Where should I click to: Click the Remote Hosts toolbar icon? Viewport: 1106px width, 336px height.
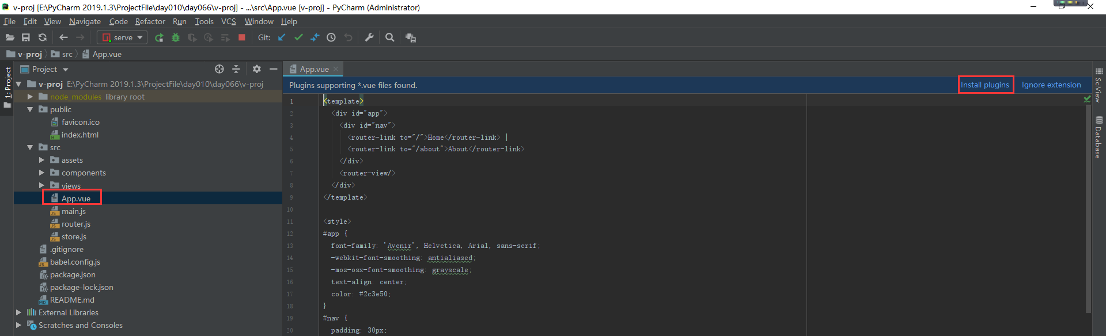tap(411, 37)
